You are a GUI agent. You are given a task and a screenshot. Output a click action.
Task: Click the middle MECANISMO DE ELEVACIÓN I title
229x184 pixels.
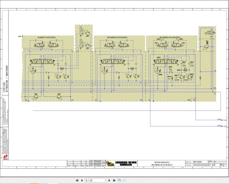coord(118,37)
